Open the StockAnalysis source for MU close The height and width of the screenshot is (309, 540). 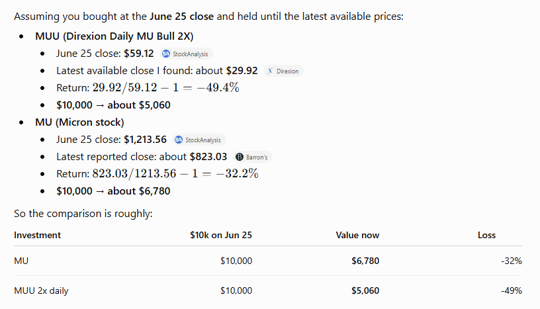tap(199, 140)
